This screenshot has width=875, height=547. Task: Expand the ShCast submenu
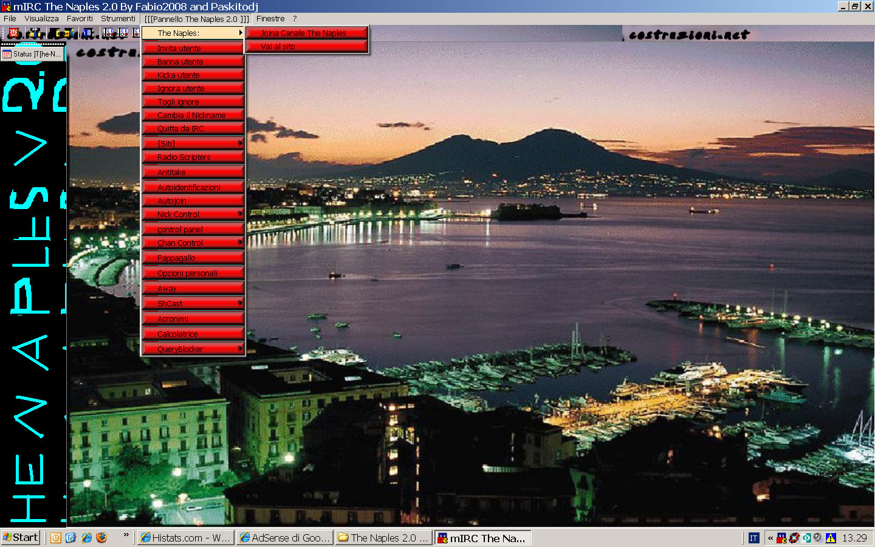(193, 303)
